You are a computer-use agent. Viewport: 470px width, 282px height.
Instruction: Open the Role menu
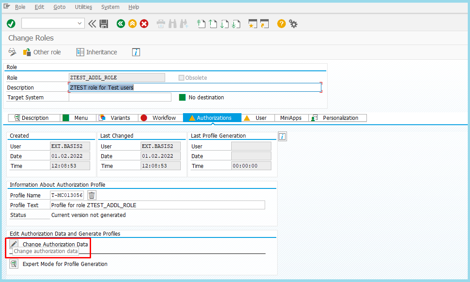[20, 7]
